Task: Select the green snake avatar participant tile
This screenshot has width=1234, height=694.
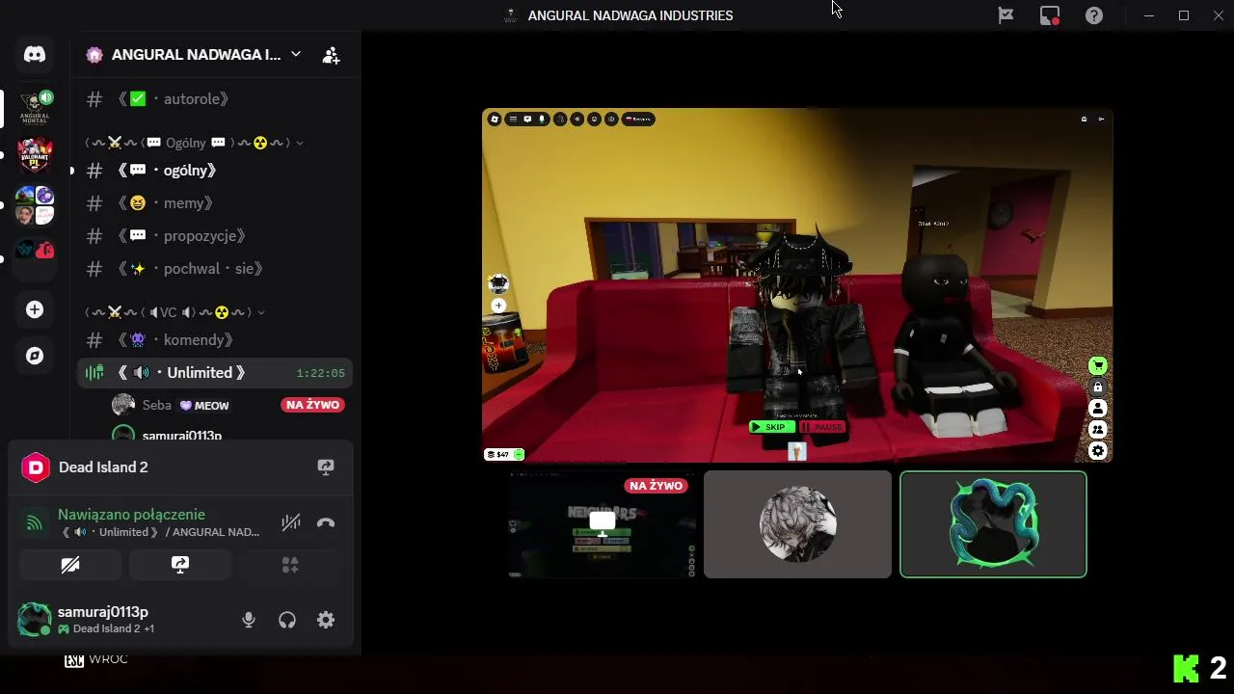Action: pyautogui.click(x=993, y=524)
